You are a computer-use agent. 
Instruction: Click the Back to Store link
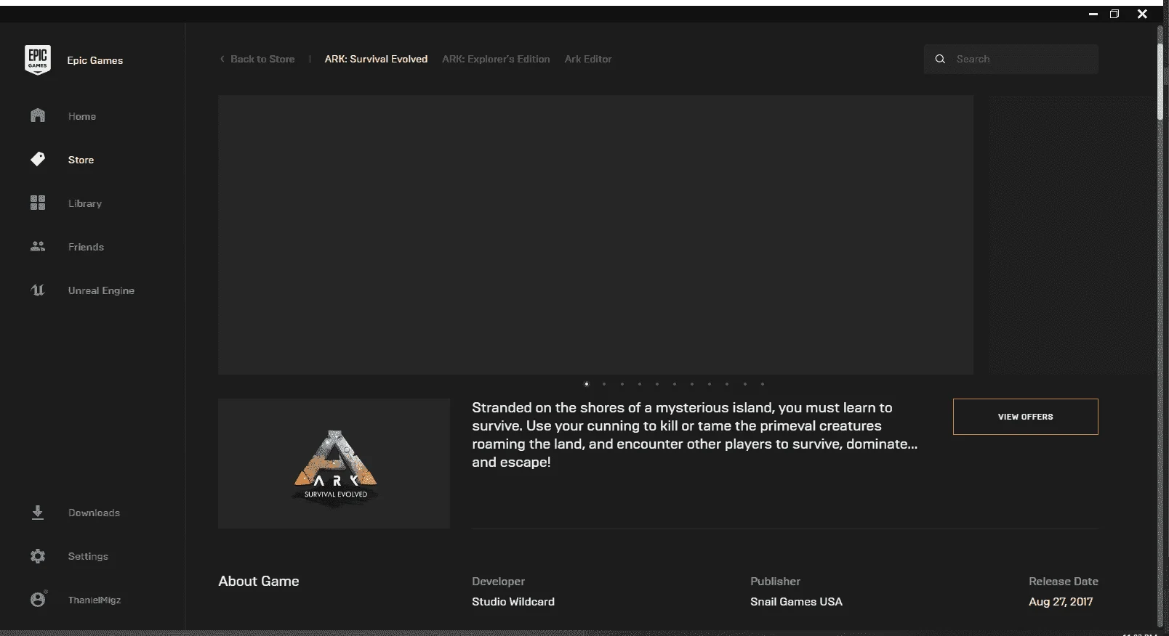tap(262, 59)
